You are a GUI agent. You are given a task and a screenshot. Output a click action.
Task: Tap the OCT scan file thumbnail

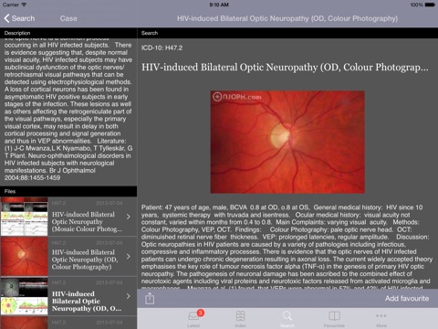click(x=24, y=296)
